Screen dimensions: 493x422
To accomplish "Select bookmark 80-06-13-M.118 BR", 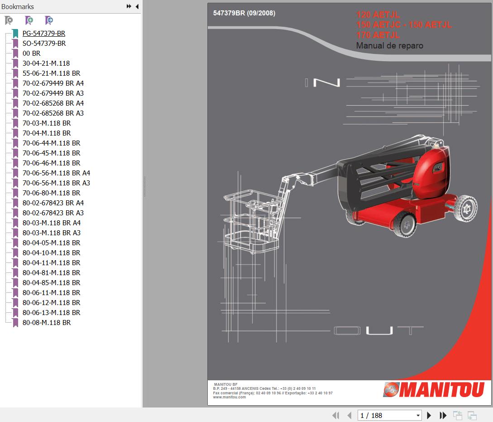I will click(52, 312).
